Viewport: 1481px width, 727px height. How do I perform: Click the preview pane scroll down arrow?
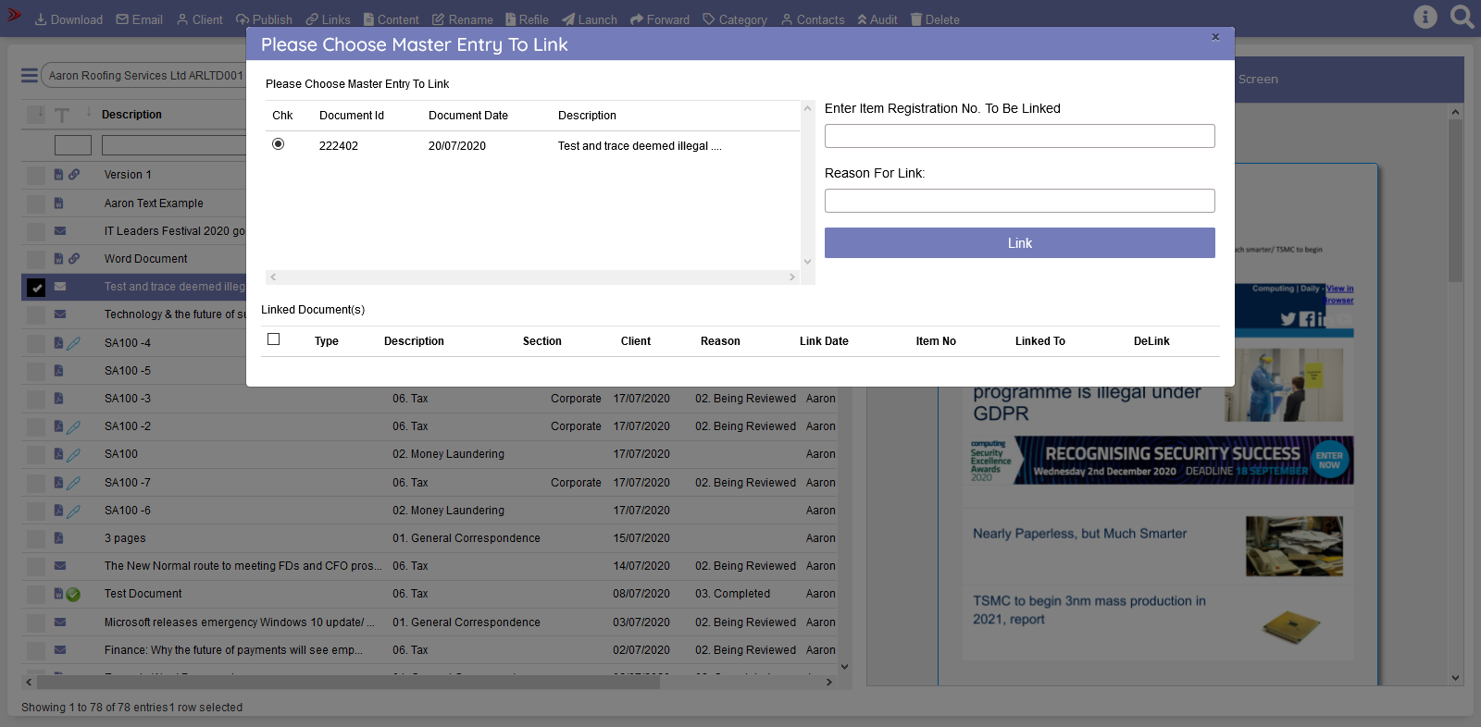click(1456, 678)
